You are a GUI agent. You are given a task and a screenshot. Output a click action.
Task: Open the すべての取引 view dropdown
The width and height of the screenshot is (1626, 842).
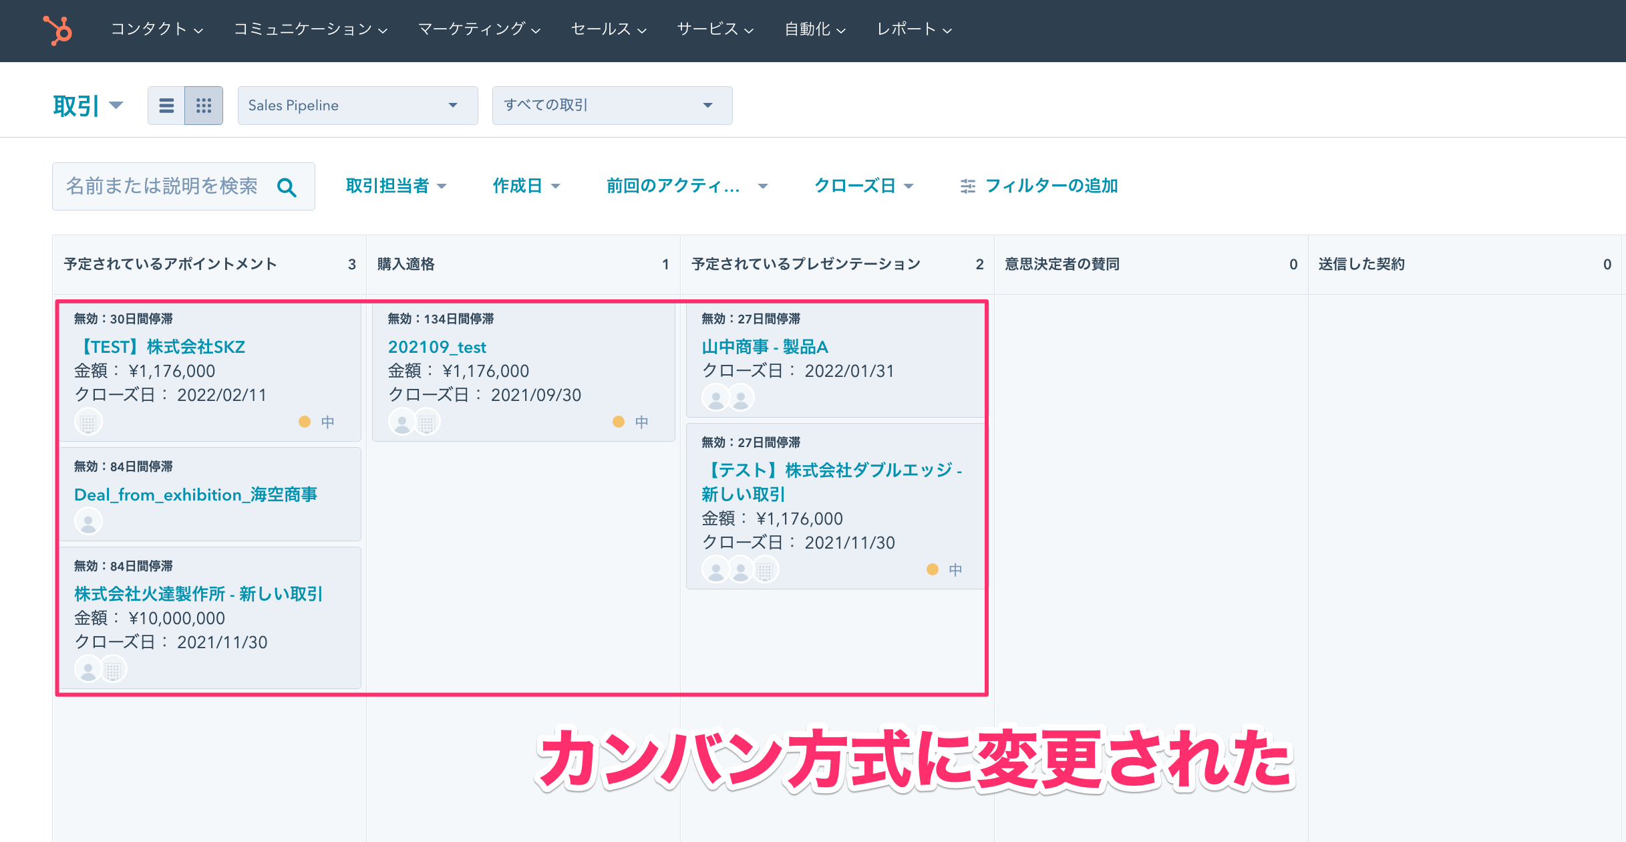(612, 106)
